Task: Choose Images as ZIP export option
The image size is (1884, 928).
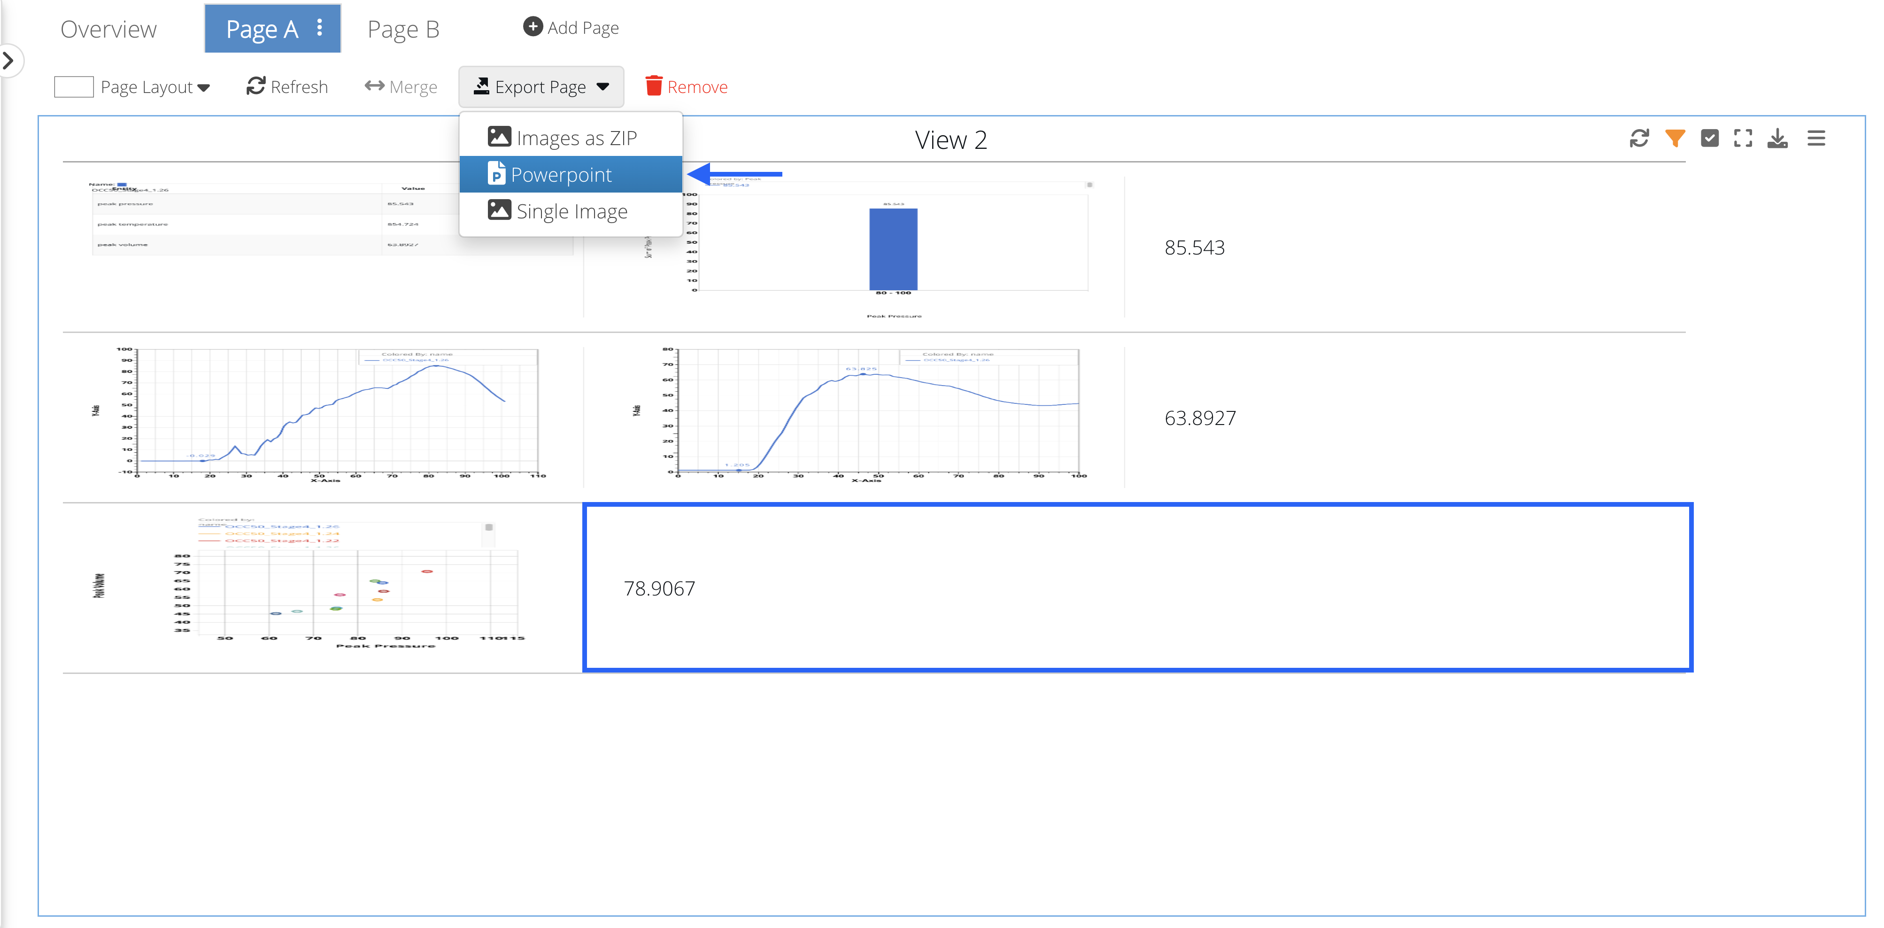Action: [x=571, y=138]
